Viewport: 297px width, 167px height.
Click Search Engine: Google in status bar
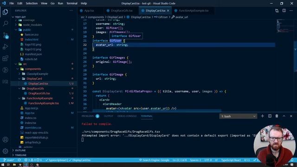(x=154, y=160)
